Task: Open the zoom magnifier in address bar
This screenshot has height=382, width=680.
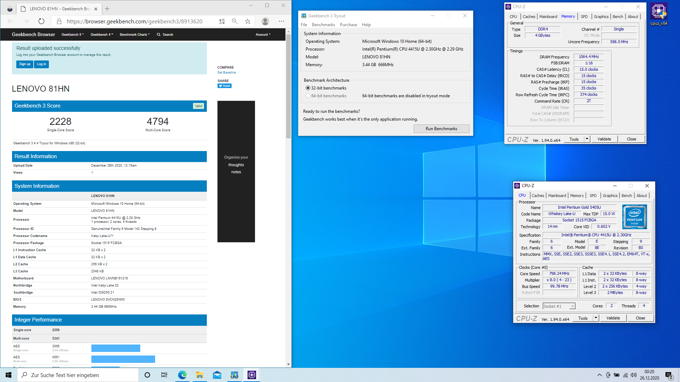Action: click(x=235, y=21)
